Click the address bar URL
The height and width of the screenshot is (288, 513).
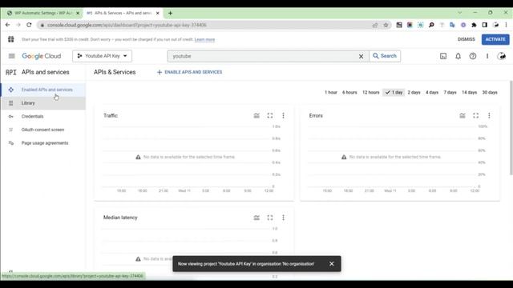127,25
